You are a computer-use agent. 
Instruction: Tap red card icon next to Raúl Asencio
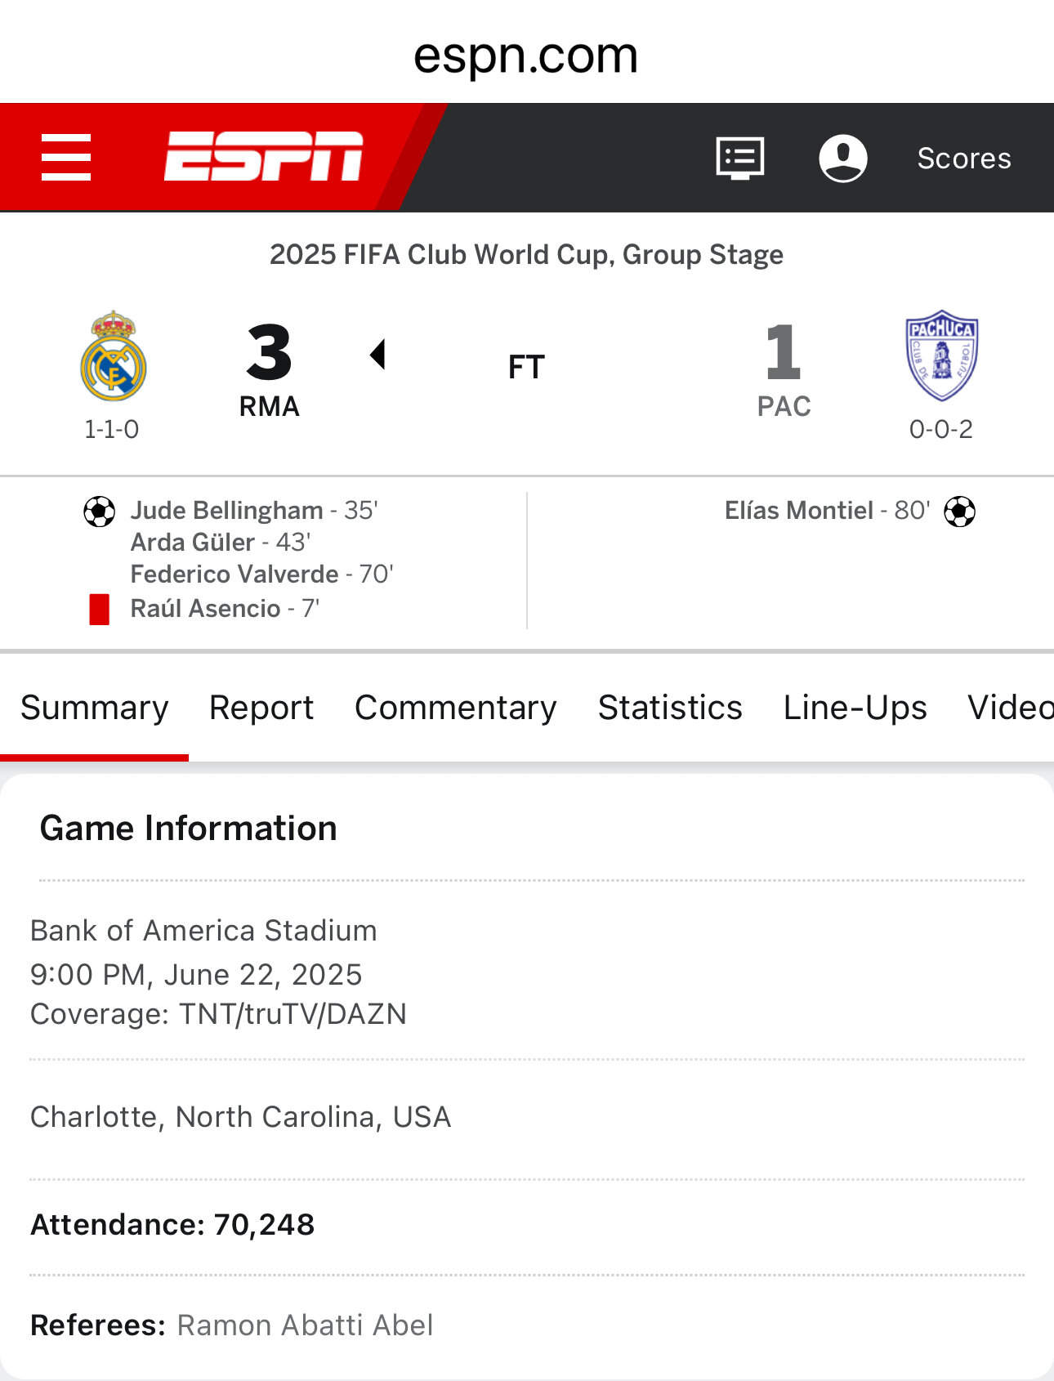pos(100,610)
